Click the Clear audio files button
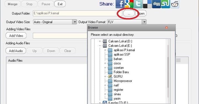Image resolution: width=199 pixels, height=104 pixels. 68,51
